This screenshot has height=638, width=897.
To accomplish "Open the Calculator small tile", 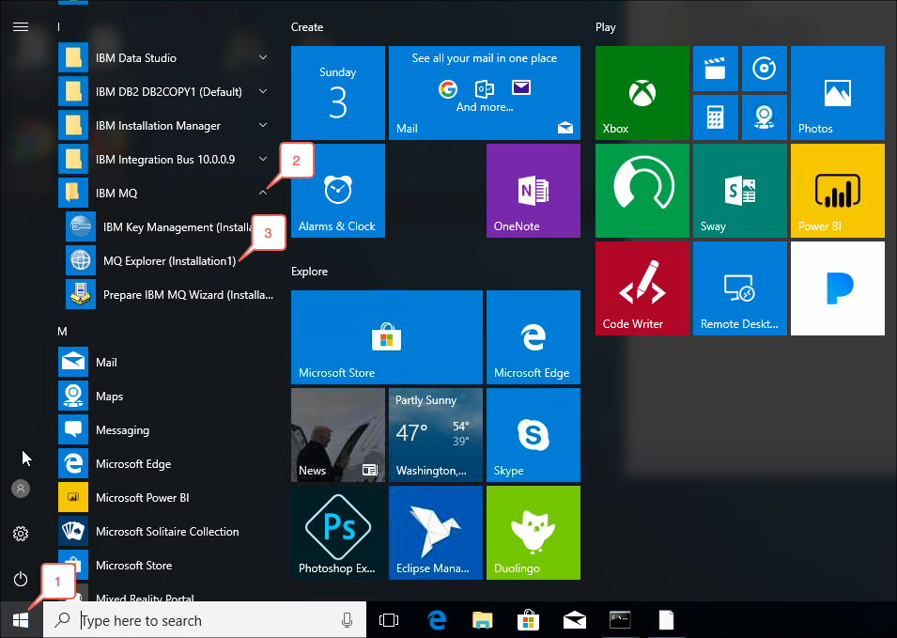I will pos(715,117).
